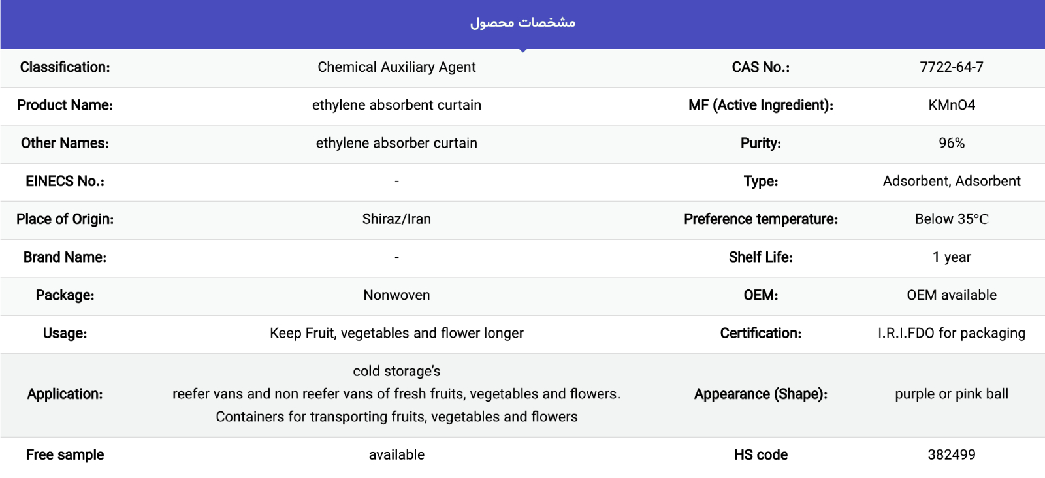Click the Shiraz/Iran place of origin

point(396,219)
